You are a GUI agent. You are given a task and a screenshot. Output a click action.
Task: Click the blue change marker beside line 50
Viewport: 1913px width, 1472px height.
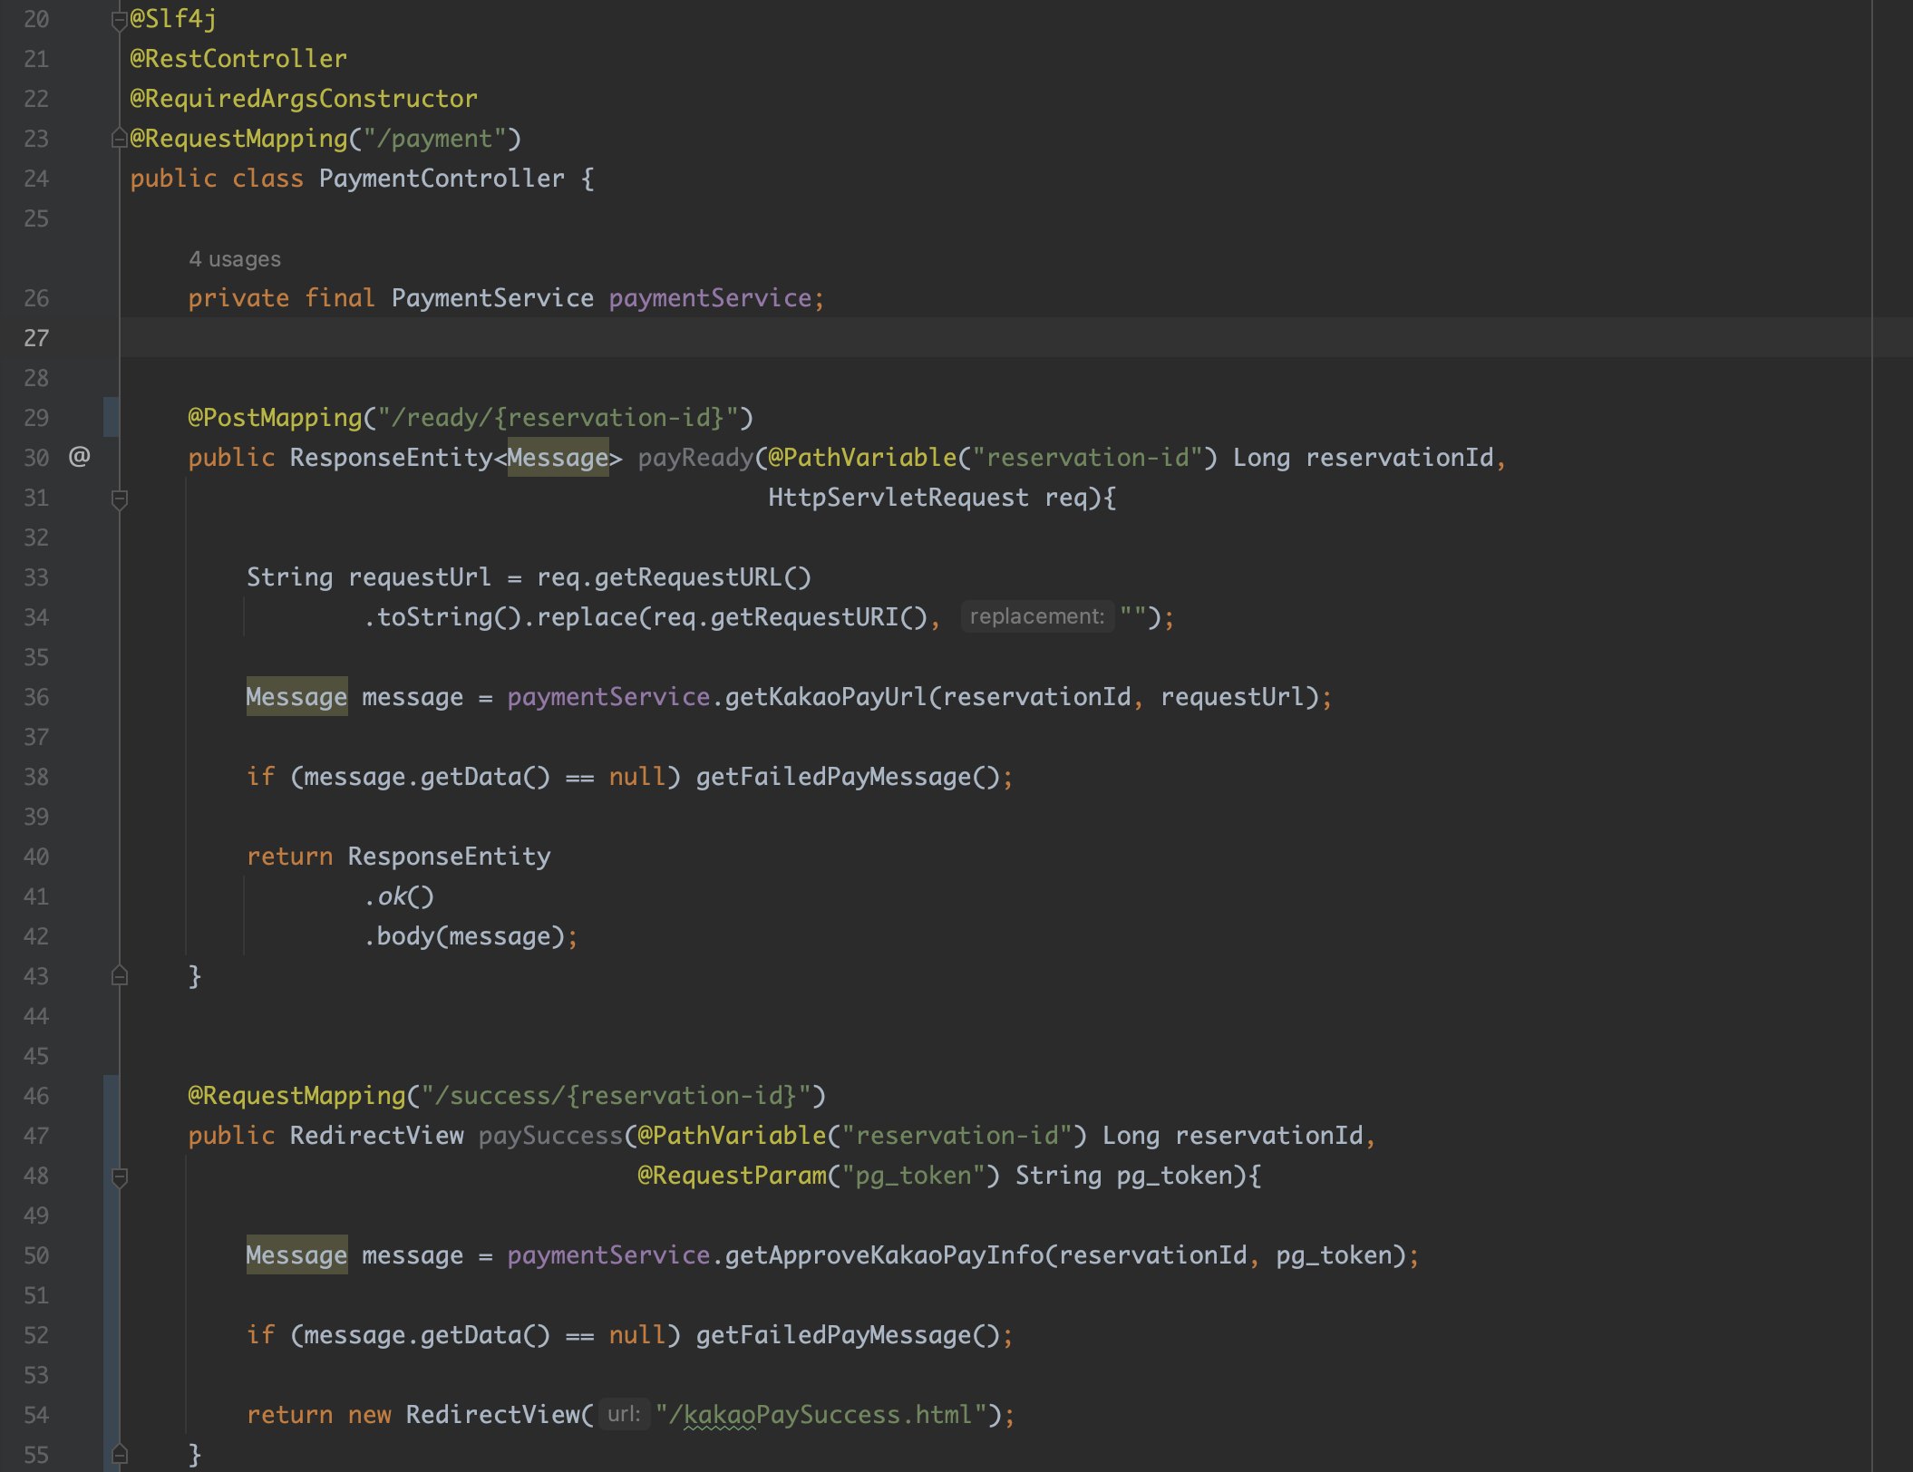111,1255
